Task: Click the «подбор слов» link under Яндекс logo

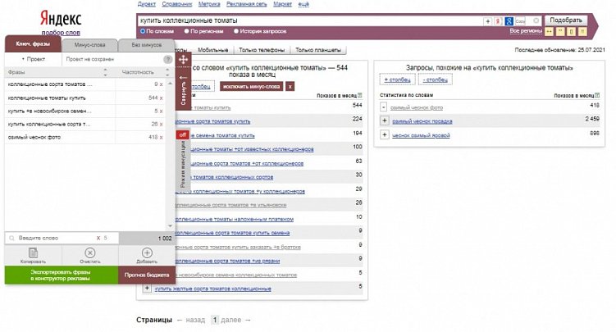Action: click(x=61, y=33)
